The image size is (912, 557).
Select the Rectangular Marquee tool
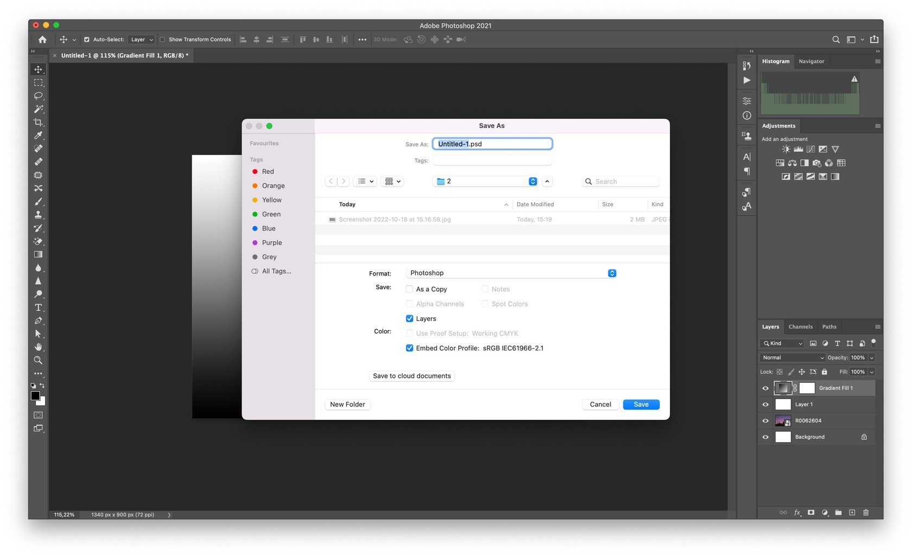click(x=38, y=82)
